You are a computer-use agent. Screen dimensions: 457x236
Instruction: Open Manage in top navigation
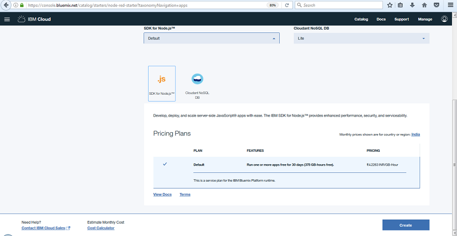425,19
